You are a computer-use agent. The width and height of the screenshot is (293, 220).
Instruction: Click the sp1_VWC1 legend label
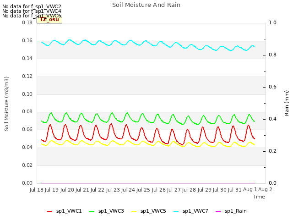69,211
